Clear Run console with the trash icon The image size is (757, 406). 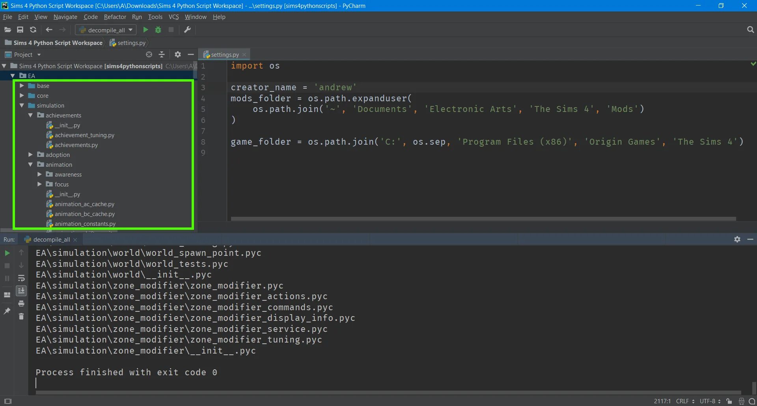click(21, 317)
